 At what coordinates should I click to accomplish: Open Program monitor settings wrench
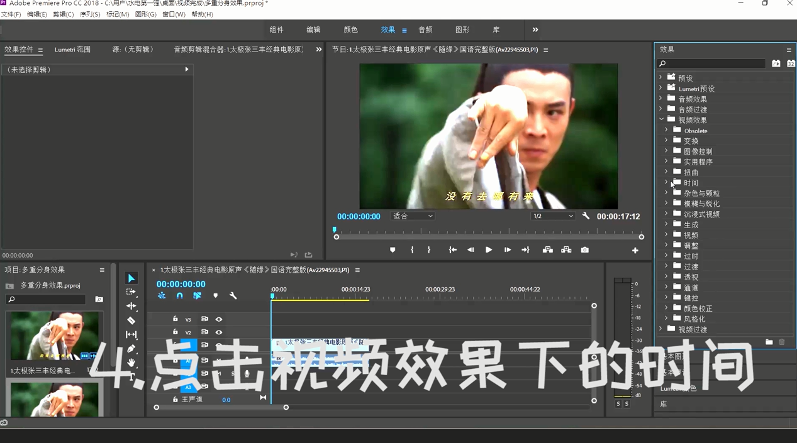click(586, 216)
